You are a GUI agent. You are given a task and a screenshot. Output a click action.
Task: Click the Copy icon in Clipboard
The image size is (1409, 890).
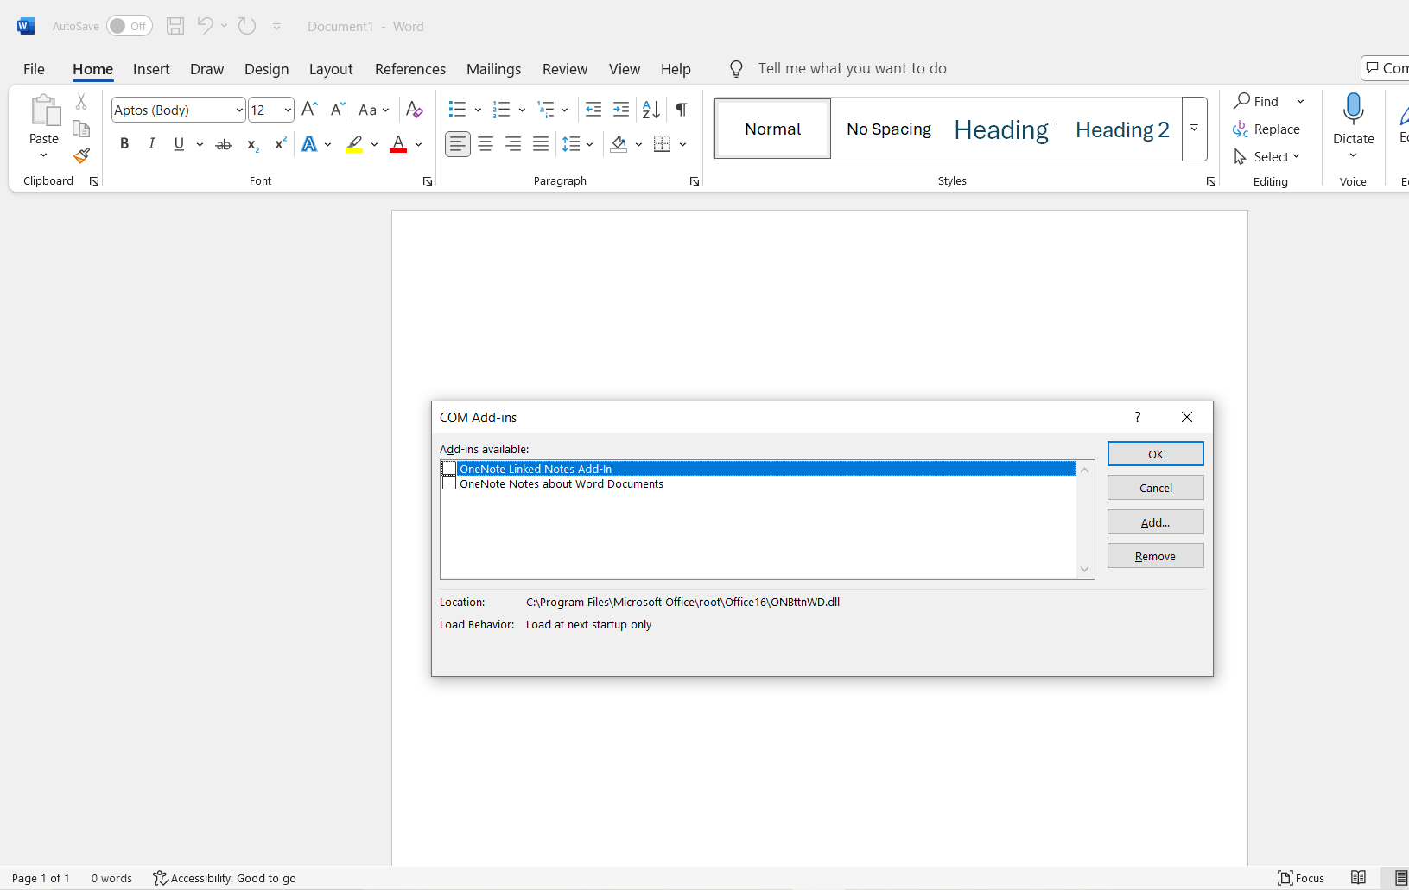tap(81, 129)
